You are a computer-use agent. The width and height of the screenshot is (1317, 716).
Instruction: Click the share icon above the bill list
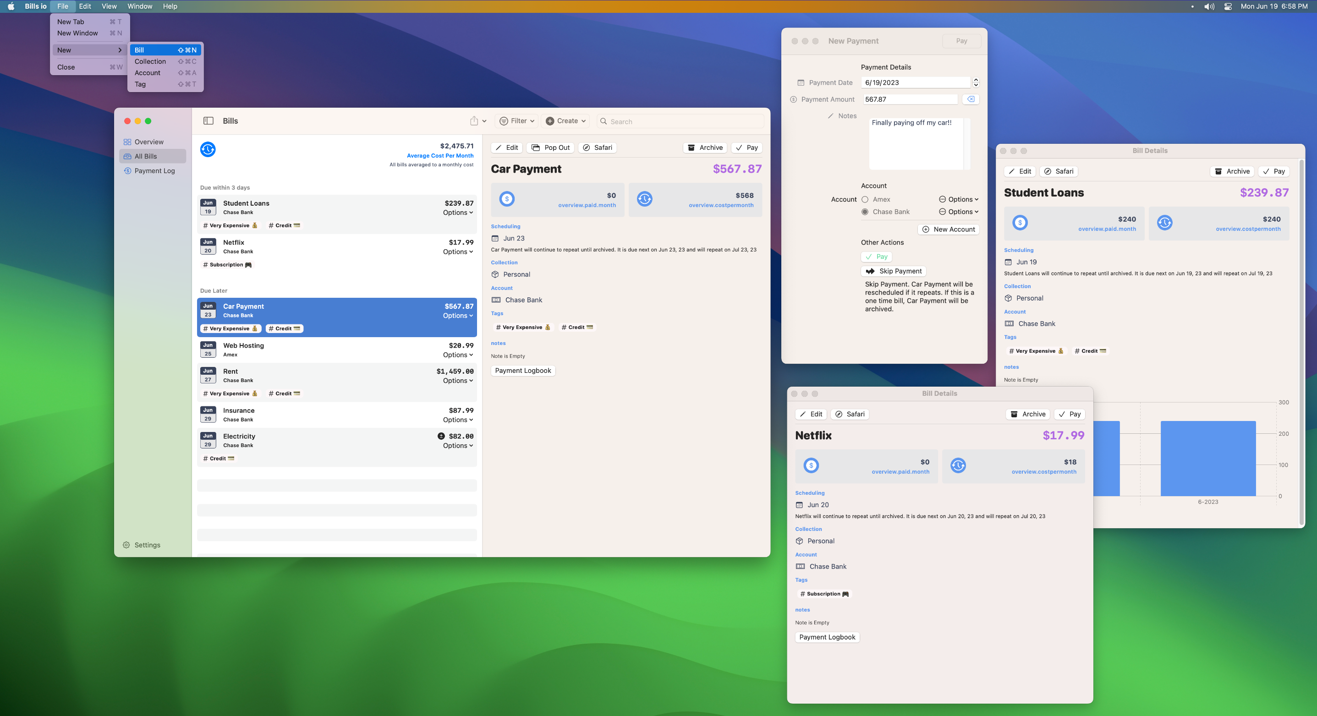tap(474, 120)
